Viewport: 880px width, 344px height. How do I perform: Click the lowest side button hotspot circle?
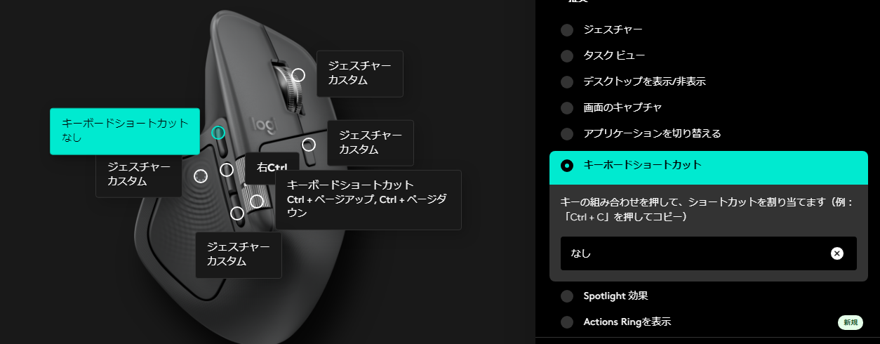237,213
